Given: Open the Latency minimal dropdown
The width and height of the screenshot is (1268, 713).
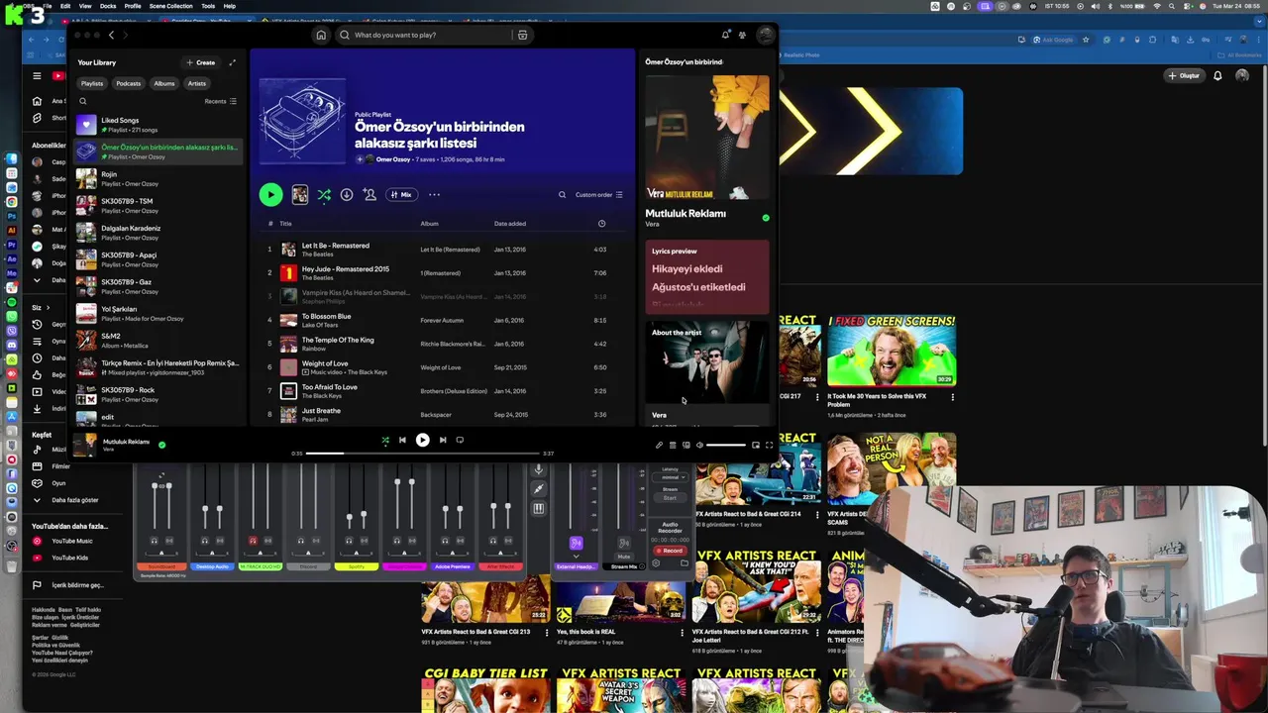Looking at the screenshot, I should click(x=670, y=477).
